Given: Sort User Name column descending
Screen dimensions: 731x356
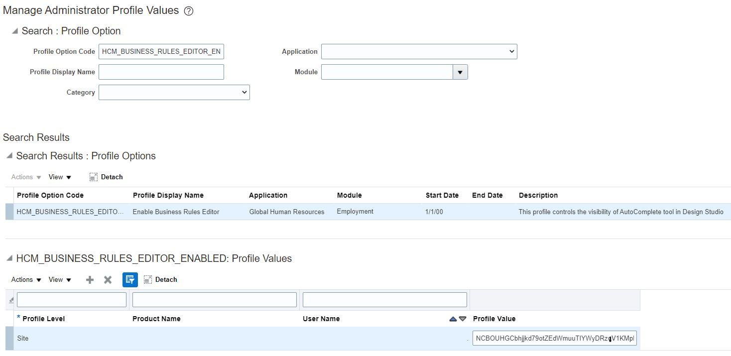Looking at the screenshot, I should pyautogui.click(x=462, y=319).
